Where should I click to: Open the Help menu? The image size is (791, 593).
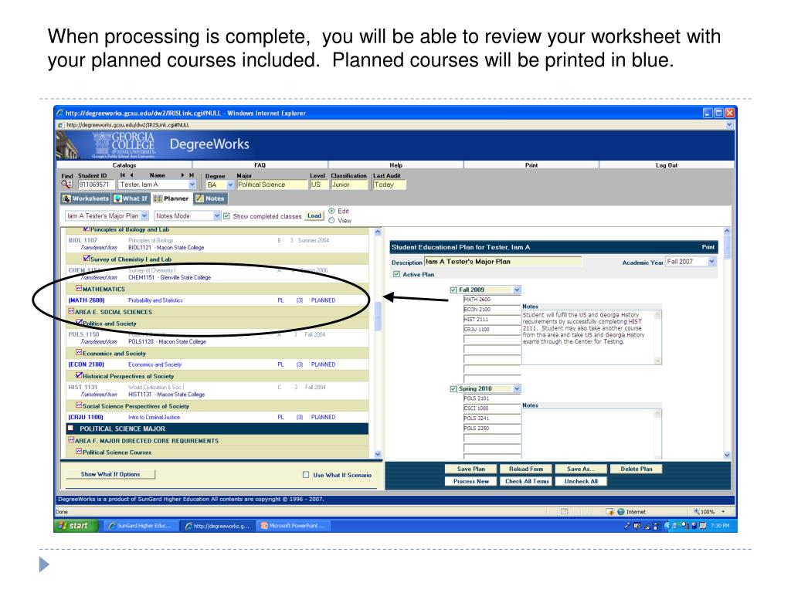pyautogui.click(x=396, y=165)
